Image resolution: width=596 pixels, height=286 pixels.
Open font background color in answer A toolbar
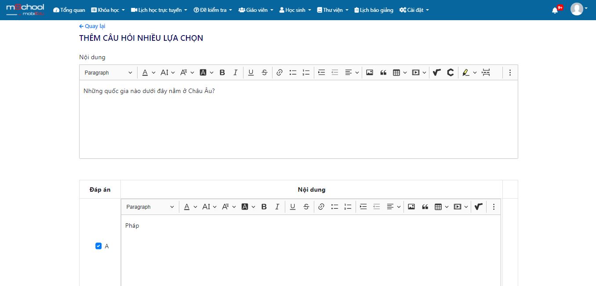click(248, 207)
